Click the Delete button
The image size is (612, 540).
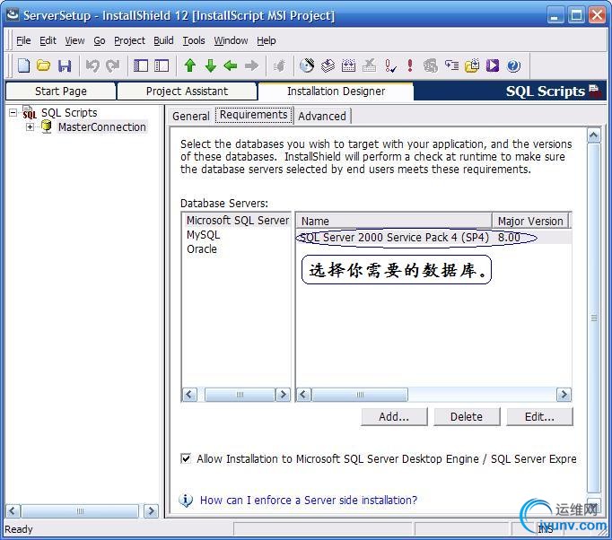467,417
